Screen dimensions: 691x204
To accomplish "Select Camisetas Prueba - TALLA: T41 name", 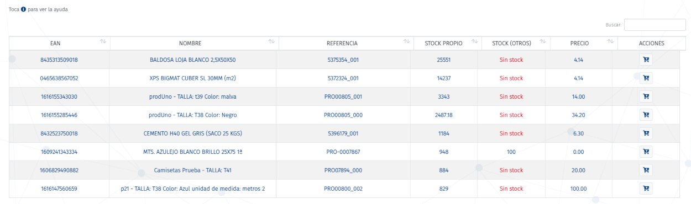I will tap(193, 170).
